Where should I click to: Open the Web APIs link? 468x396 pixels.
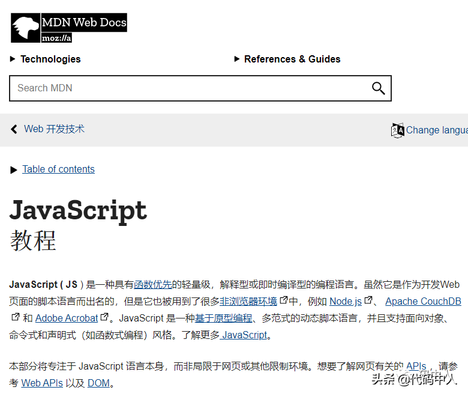pyautogui.click(x=42, y=383)
